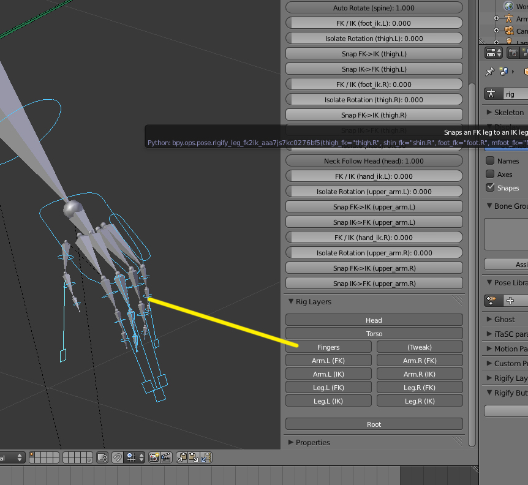This screenshot has width=528, height=485.
Task: Expand the camera row in outliner
Action: coord(496,30)
